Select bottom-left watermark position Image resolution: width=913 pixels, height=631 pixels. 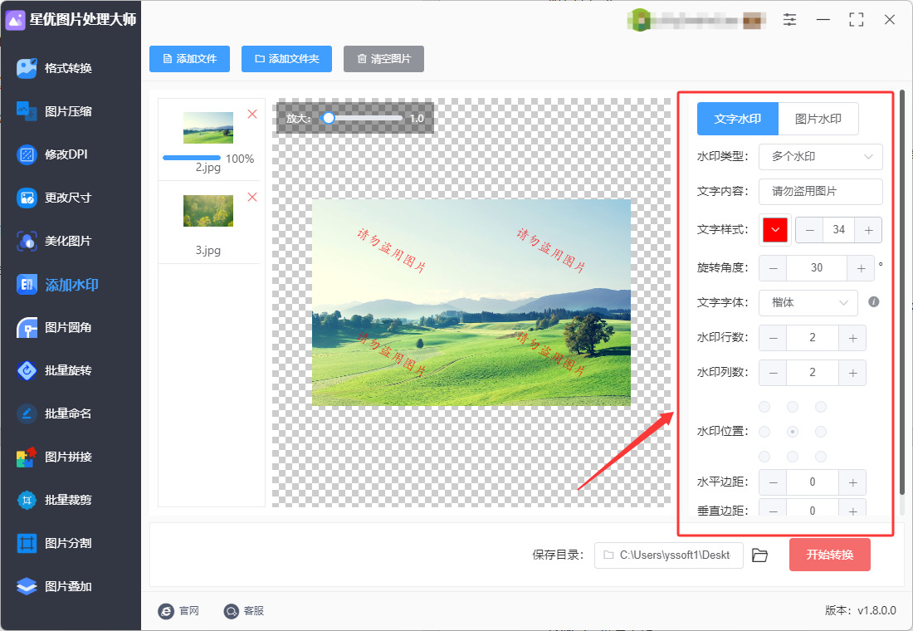tap(764, 456)
